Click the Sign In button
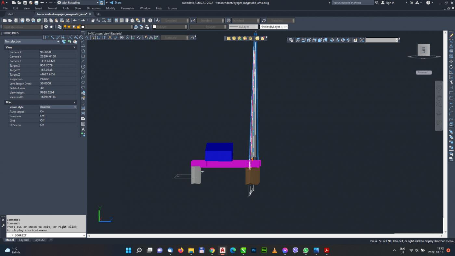 point(387,3)
